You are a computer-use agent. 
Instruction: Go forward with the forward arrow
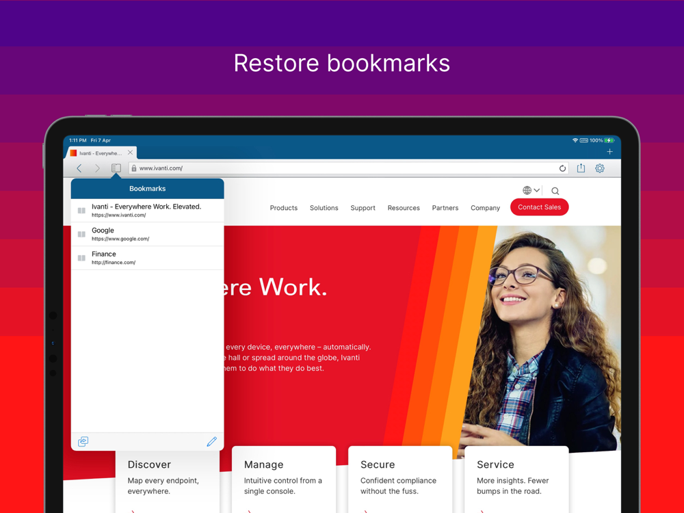click(x=97, y=168)
